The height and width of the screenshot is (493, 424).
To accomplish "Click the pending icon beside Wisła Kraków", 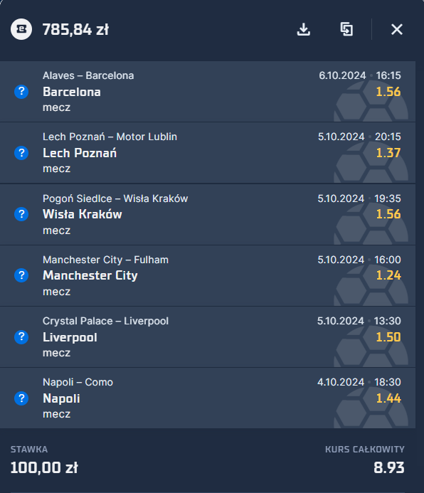I will point(21,214).
